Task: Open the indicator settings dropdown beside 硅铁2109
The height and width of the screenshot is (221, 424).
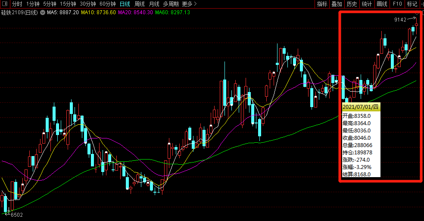Action: click(x=43, y=12)
